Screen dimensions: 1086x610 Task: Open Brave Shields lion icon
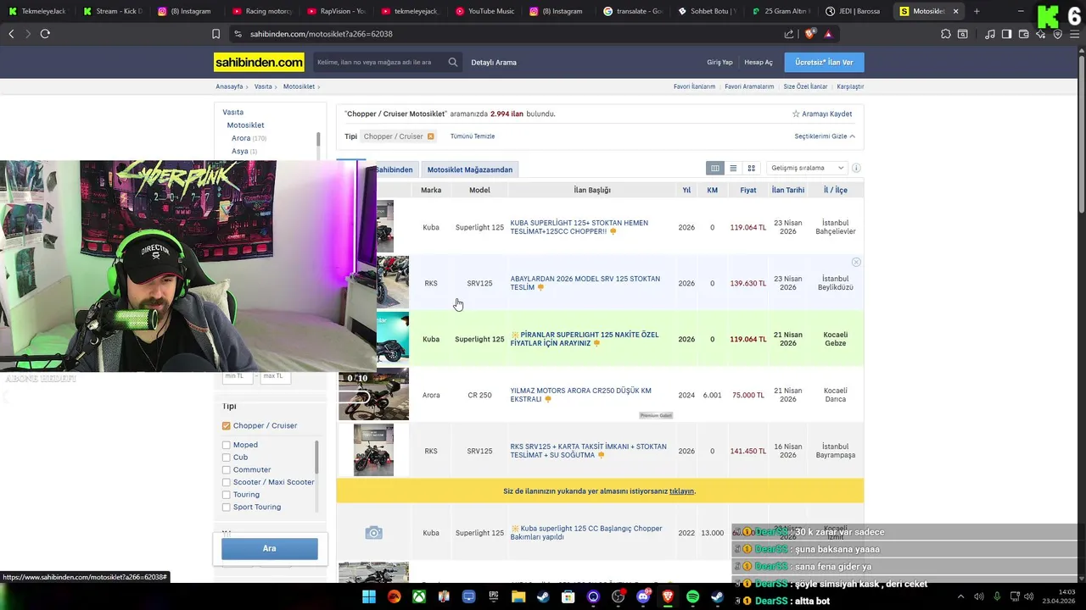tap(810, 34)
